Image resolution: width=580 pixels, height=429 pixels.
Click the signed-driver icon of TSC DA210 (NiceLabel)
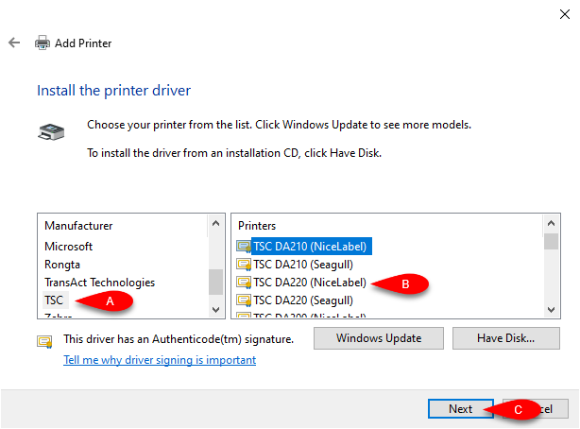[x=244, y=247]
